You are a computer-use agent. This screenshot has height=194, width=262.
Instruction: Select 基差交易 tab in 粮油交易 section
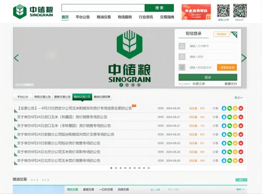click(89, 189)
